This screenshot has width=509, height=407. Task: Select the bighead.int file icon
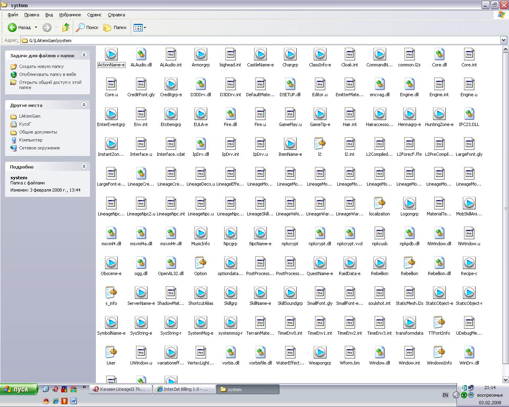pos(231,54)
